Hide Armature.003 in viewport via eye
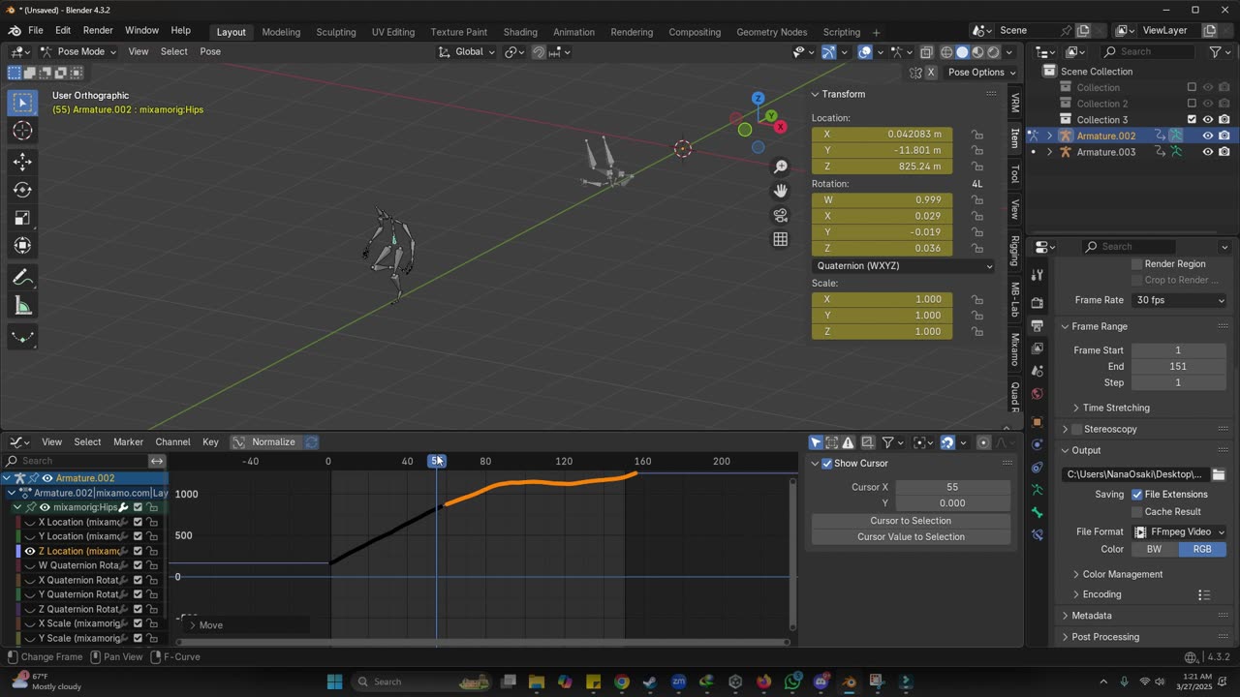Viewport: 1240px width, 697px height. pos(1208,152)
